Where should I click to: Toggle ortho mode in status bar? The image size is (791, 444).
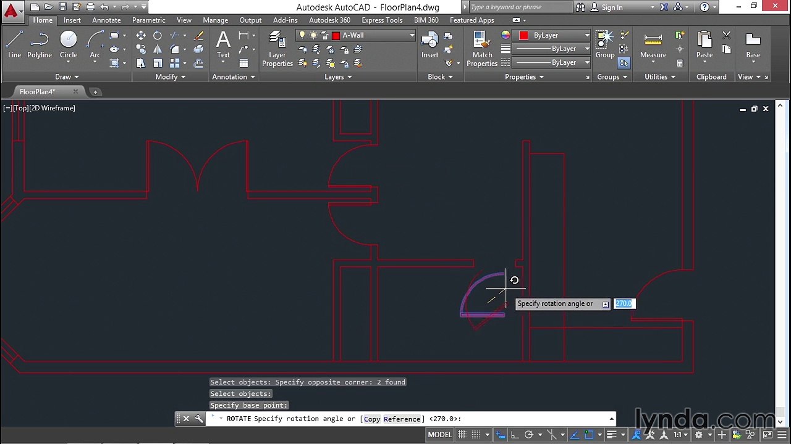(515, 435)
